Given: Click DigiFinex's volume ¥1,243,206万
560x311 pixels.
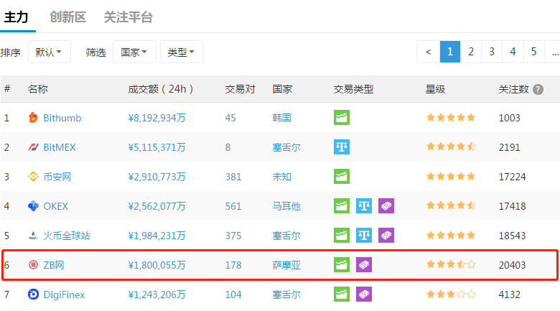Looking at the screenshot, I should tap(157, 294).
